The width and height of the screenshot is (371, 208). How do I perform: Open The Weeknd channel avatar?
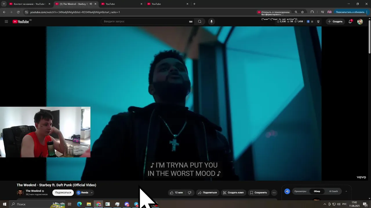[20, 192]
